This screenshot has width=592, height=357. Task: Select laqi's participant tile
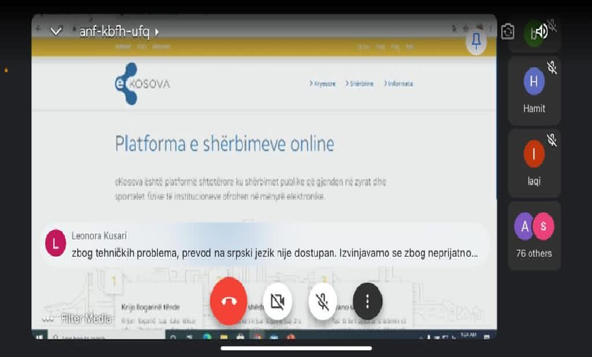click(534, 163)
